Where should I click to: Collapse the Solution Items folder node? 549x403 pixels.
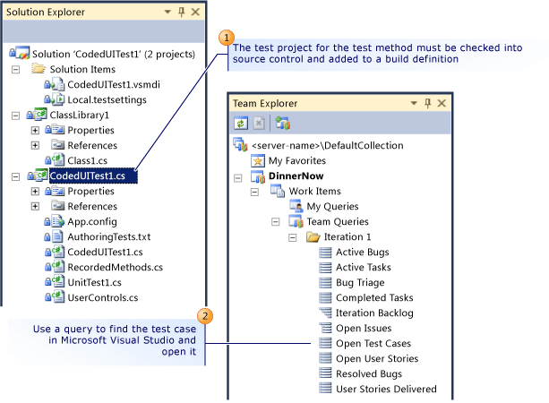(15, 69)
